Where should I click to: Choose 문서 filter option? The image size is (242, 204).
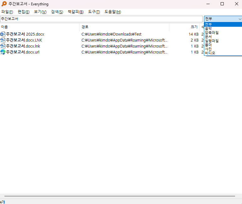[223, 37]
